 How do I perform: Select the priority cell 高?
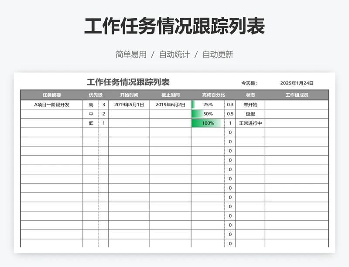[91, 105]
